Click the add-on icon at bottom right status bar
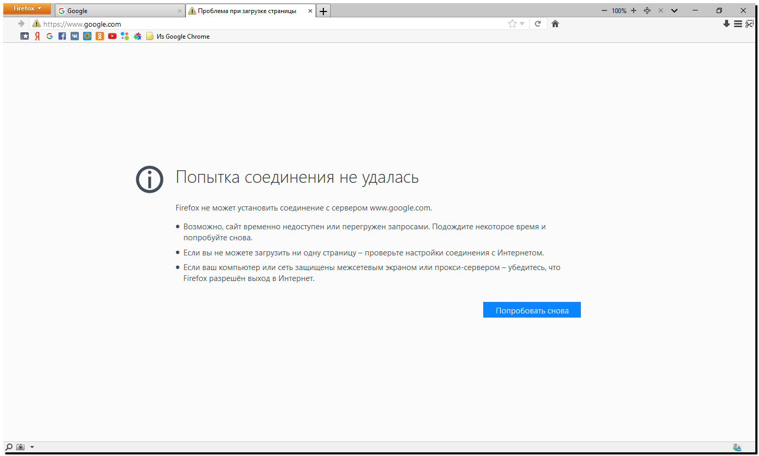The height and width of the screenshot is (456, 759). click(737, 447)
